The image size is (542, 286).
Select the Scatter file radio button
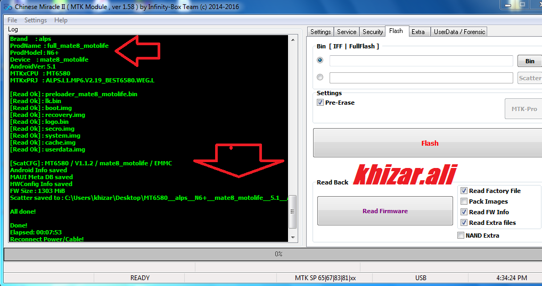[x=320, y=77]
